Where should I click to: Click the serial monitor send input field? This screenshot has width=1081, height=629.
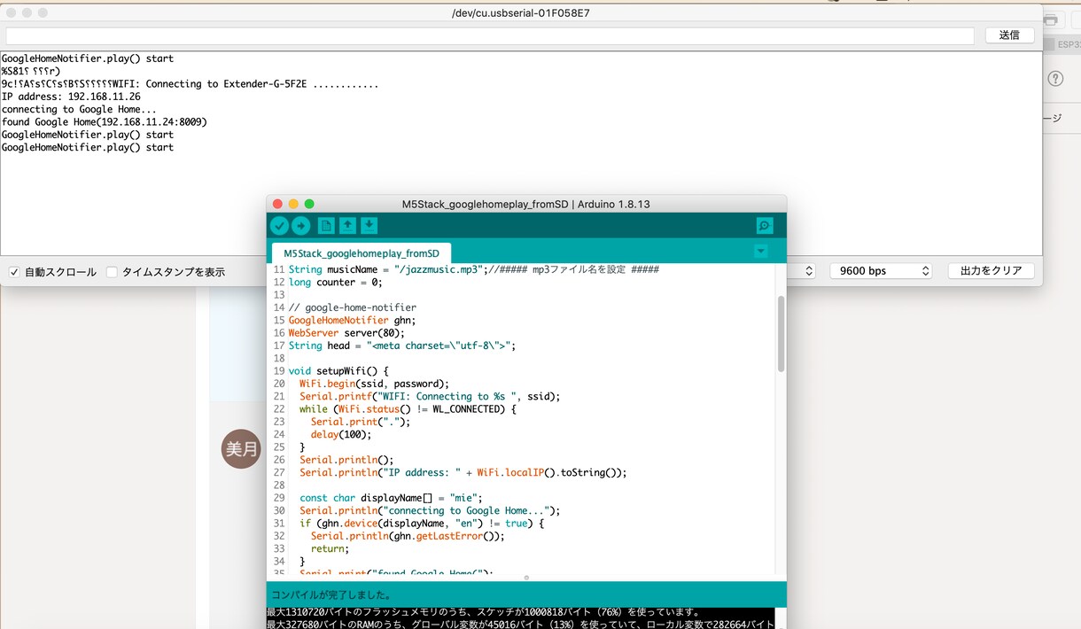pos(490,35)
